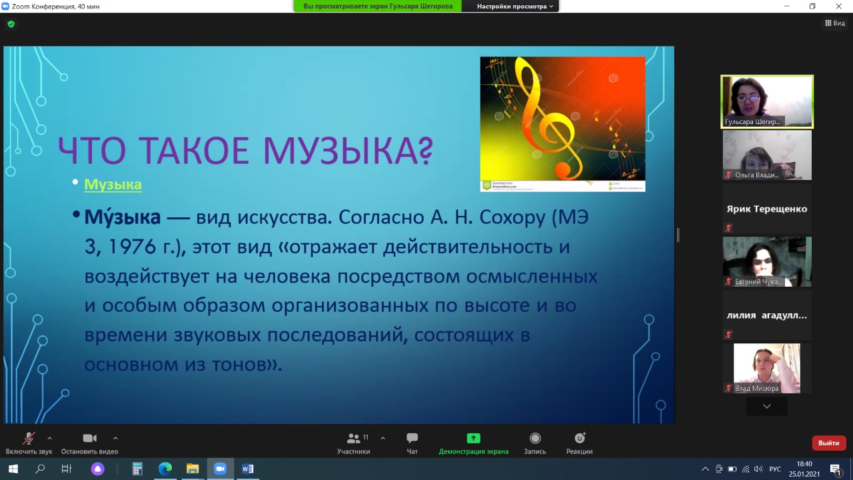Viewport: 853px width, 480px height.
Task: Select Влад Мисюра video thumbnail
Action: click(x=766, y=368)
